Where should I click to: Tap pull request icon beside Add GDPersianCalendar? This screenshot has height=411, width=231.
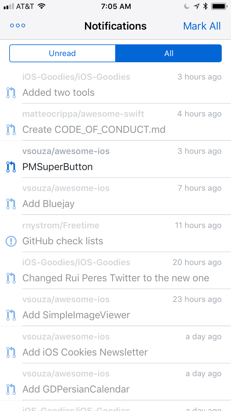[x=11, y=389]
